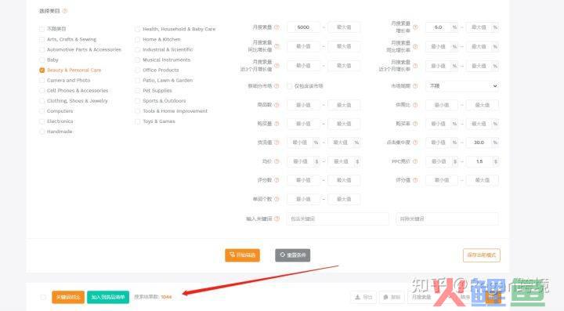Click the 均价 minimum price field
This screenshot has height=311, width=564.
point(300,161)
